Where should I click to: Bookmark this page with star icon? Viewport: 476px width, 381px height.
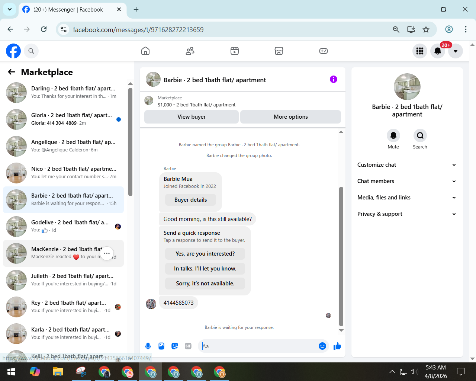[426, 29]
